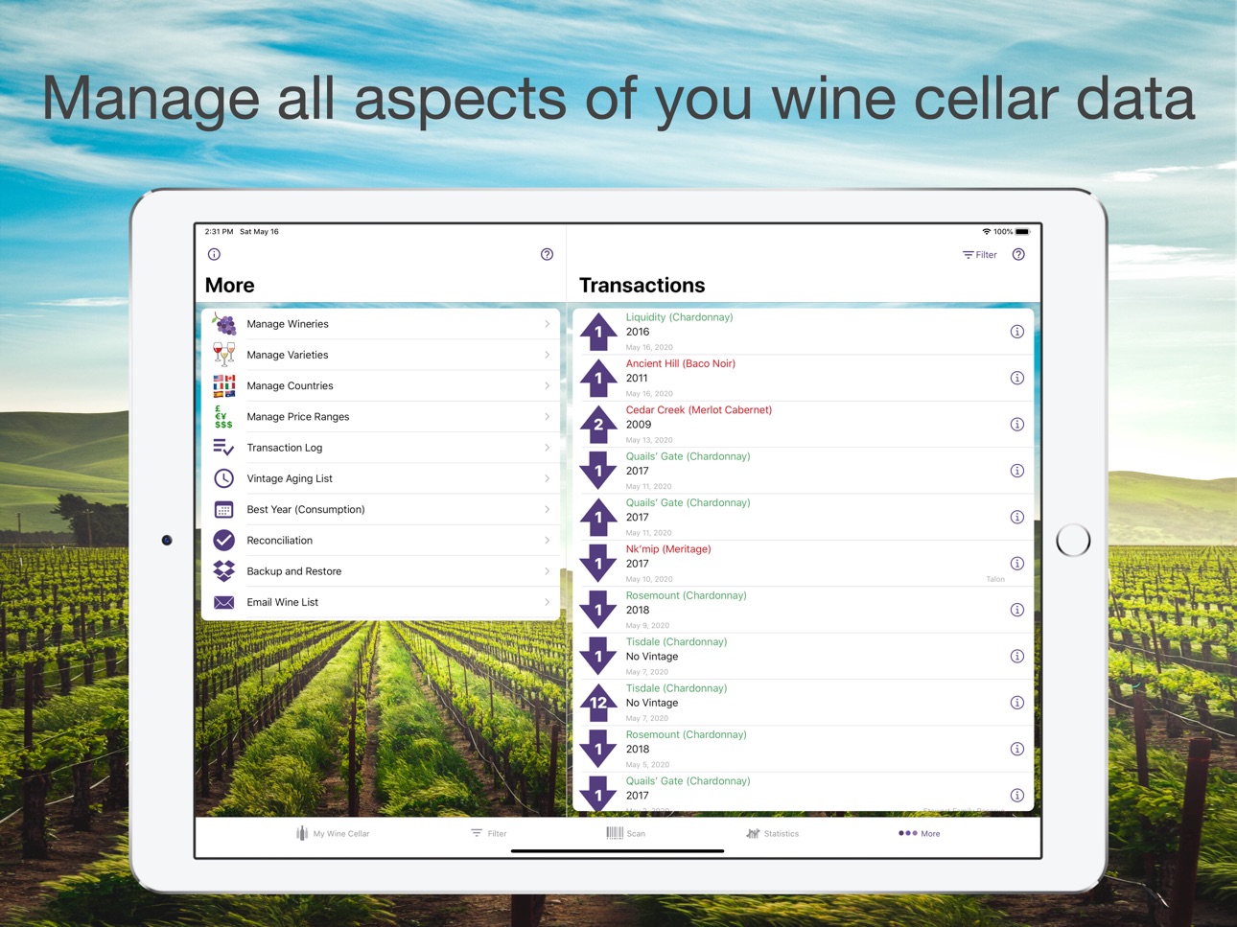The image size is (1237, 927).
Task: Expand Reconciliation chevron
Action: [x=548, y=541]
